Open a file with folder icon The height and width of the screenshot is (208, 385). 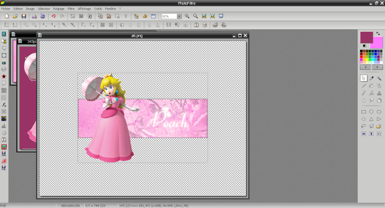[15, 16]
